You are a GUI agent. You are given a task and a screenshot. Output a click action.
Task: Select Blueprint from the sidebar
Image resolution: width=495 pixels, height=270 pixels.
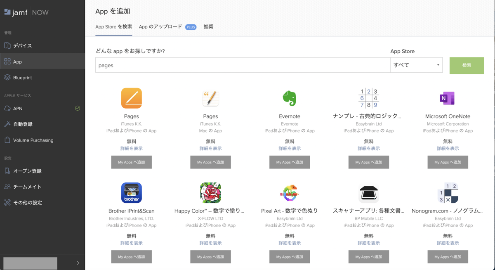(30, 77)
